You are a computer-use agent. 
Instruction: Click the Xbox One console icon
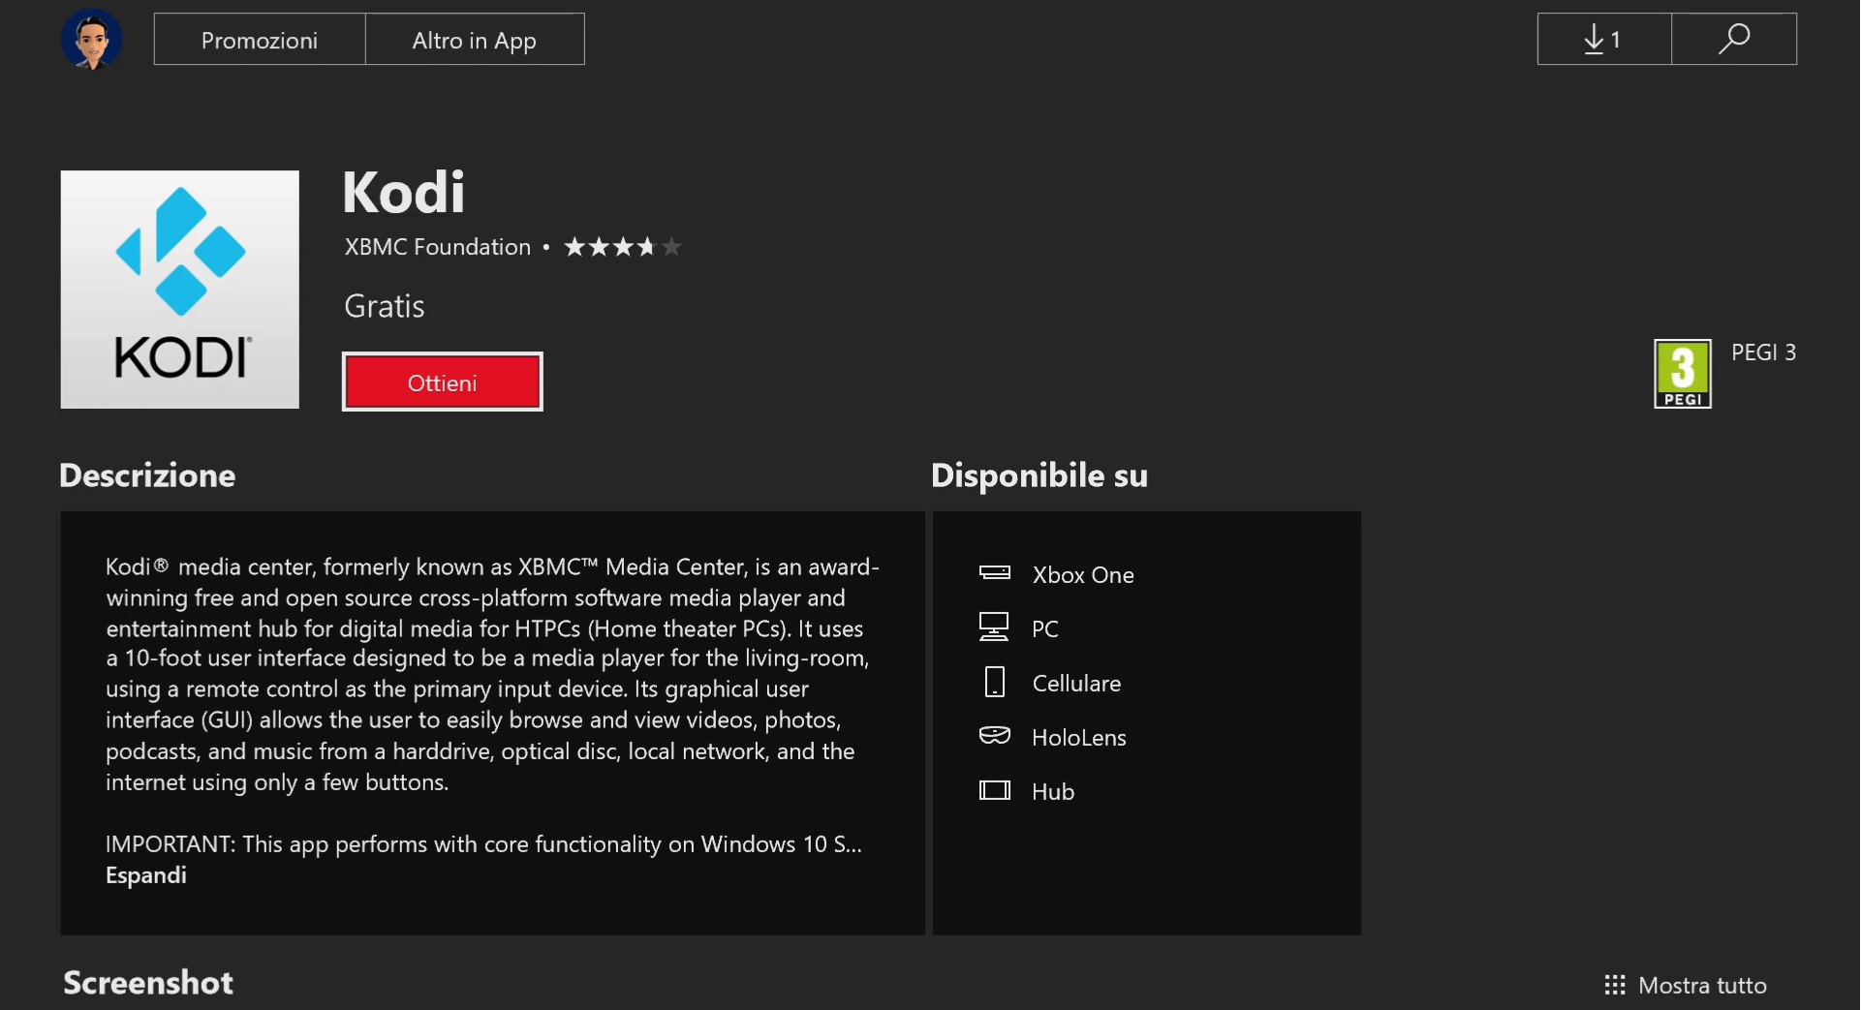tap(995, 573)
